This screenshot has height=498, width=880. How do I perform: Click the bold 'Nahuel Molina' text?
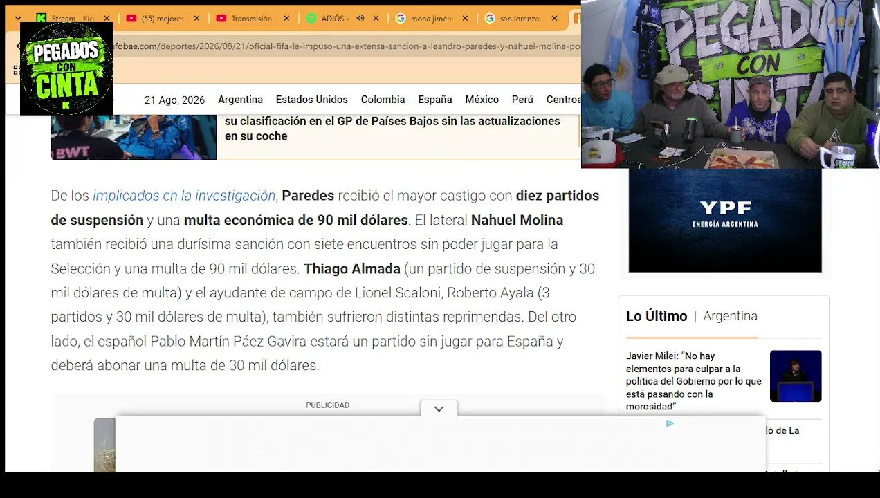[x=517, y=220]
